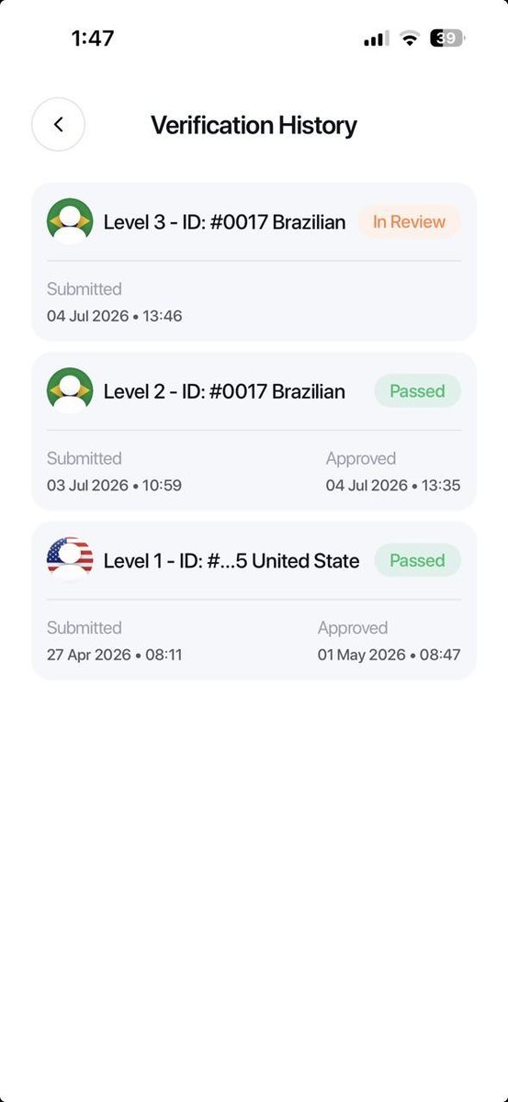This screenshot has width=508, height=1102.
Task: Check the Wi-Fi status icon
Action: (x=410, y=39)
